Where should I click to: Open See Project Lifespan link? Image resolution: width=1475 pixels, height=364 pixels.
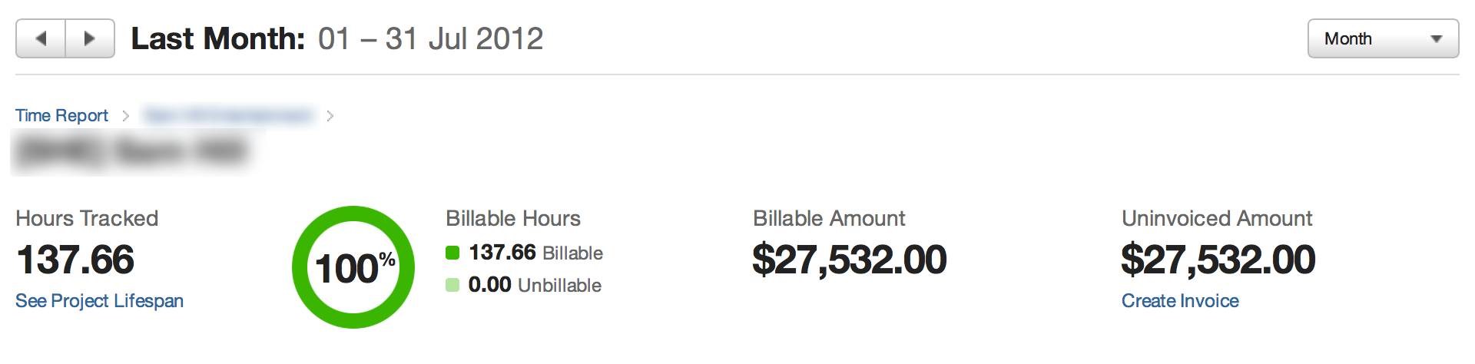tap(99, 301)
